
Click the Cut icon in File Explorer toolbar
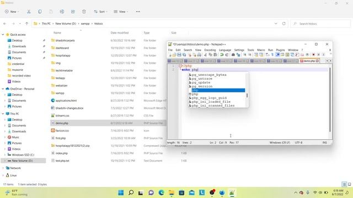coord(29,12)
